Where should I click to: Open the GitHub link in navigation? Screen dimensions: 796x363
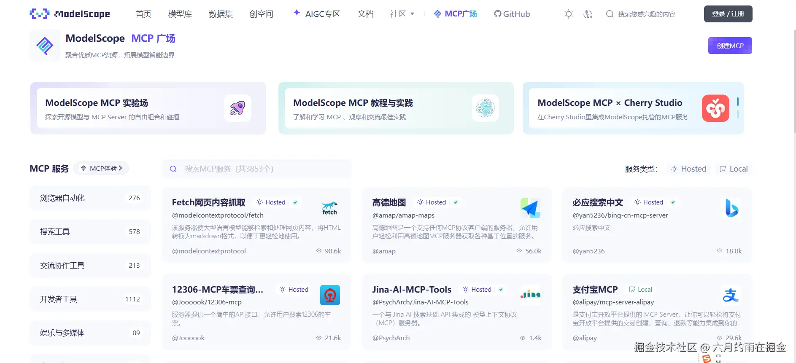click(512, 14)
